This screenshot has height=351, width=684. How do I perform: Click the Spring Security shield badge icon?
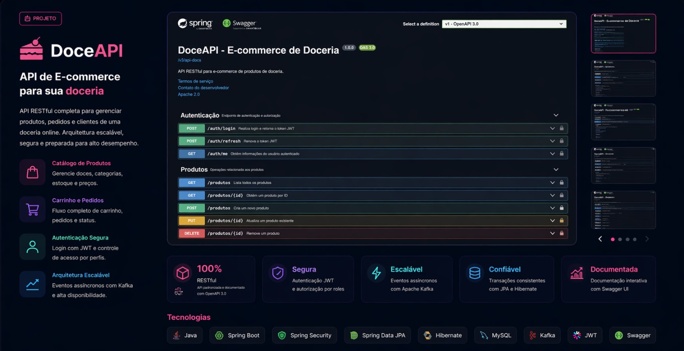[282, 336]
